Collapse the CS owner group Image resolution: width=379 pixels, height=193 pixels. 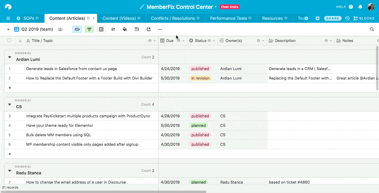(9, 104)
